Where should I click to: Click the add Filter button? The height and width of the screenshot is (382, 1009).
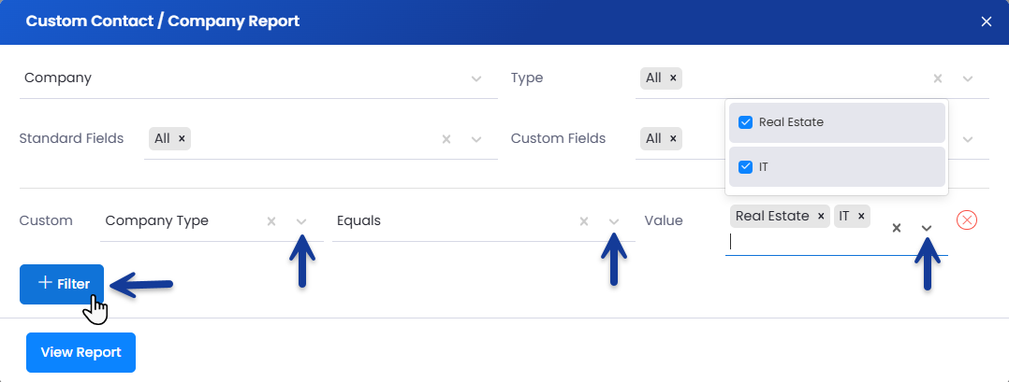[62, 284]
